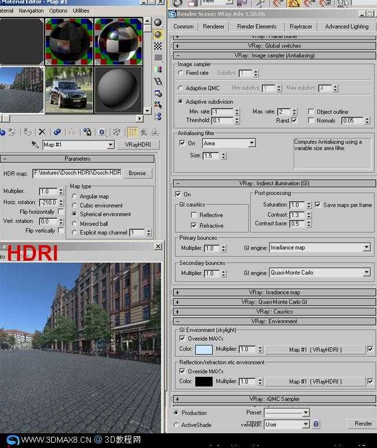Expand the VRay Caustics rollout
Viewport: 377px width, 448px height.
(274, 312)
